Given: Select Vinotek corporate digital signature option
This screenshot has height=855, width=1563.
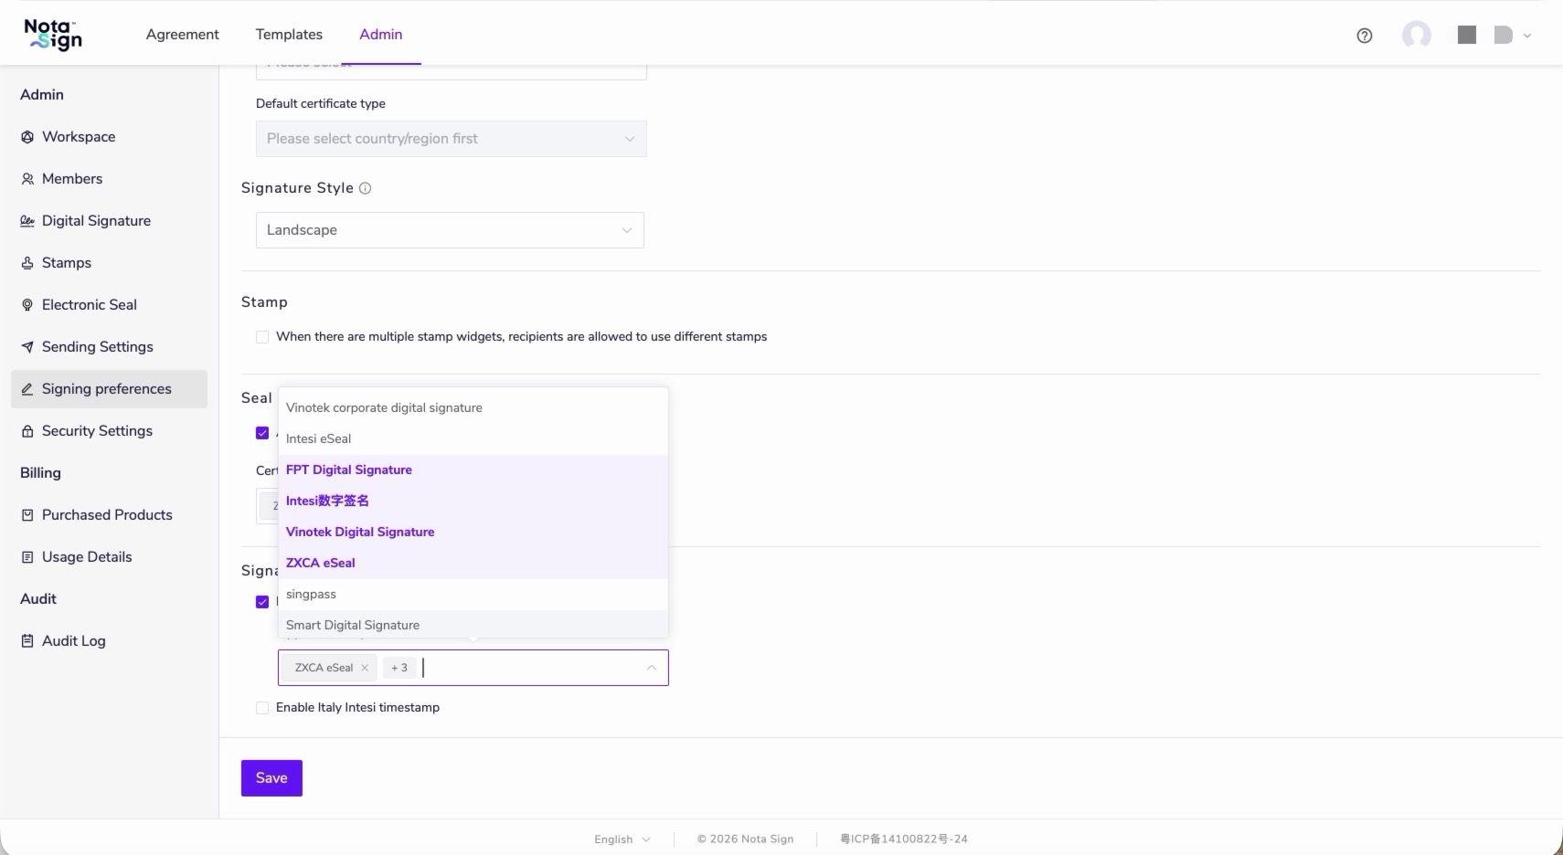Looking at the screenshot, I should [473, 408].
